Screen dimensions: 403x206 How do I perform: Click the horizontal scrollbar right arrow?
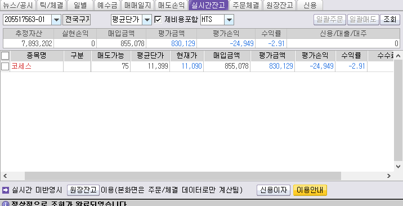pos(388,176)
